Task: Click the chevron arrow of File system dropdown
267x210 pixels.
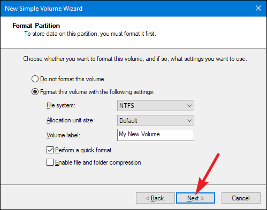Action: click(189, 106)
